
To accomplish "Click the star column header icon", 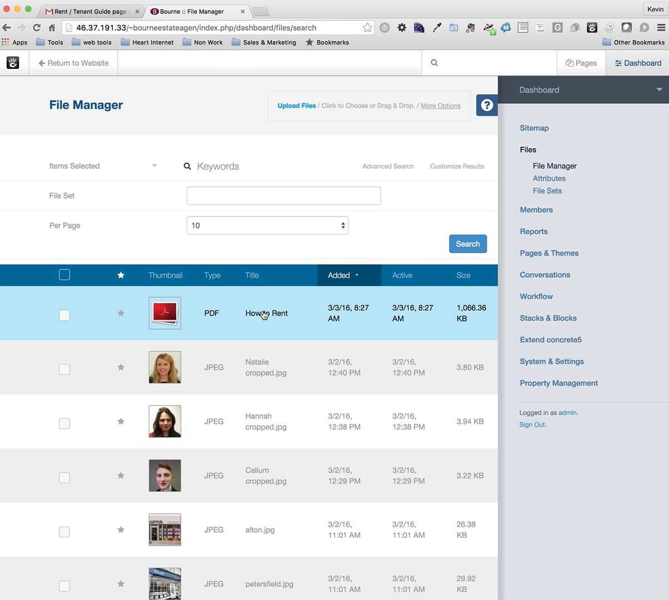I will tap(121, 275).
